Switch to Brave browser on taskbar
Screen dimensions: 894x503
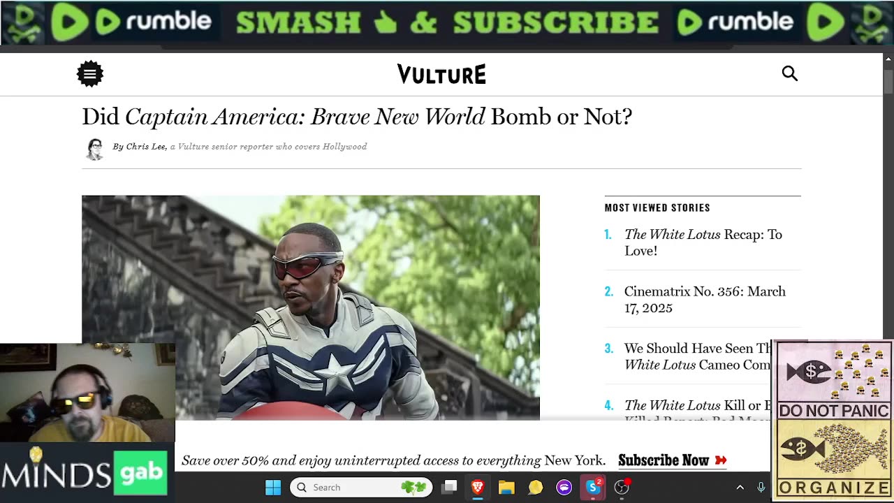(478, 487)
